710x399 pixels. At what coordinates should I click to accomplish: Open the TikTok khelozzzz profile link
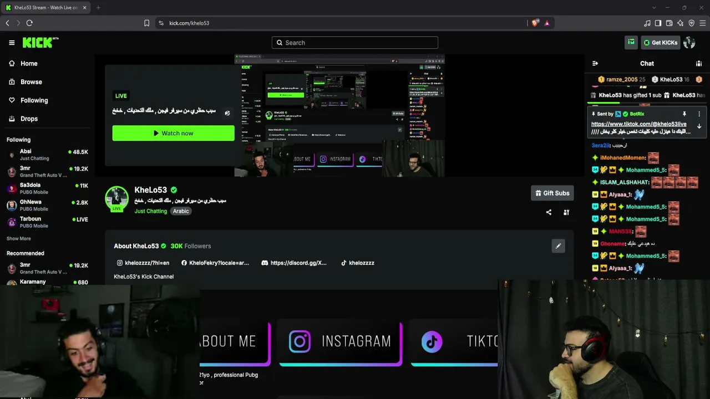[358, 263]
